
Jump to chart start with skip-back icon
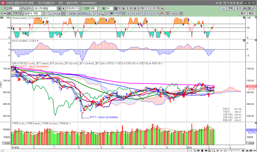click(243, 151)
